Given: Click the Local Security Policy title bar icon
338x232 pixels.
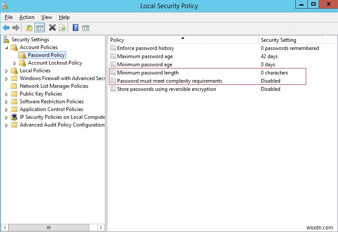Looking at the screenshot, I should pyautogui.click(x=5, y=6).
